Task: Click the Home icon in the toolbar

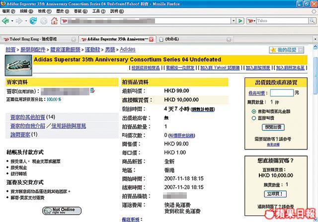Action: point(54,21)
